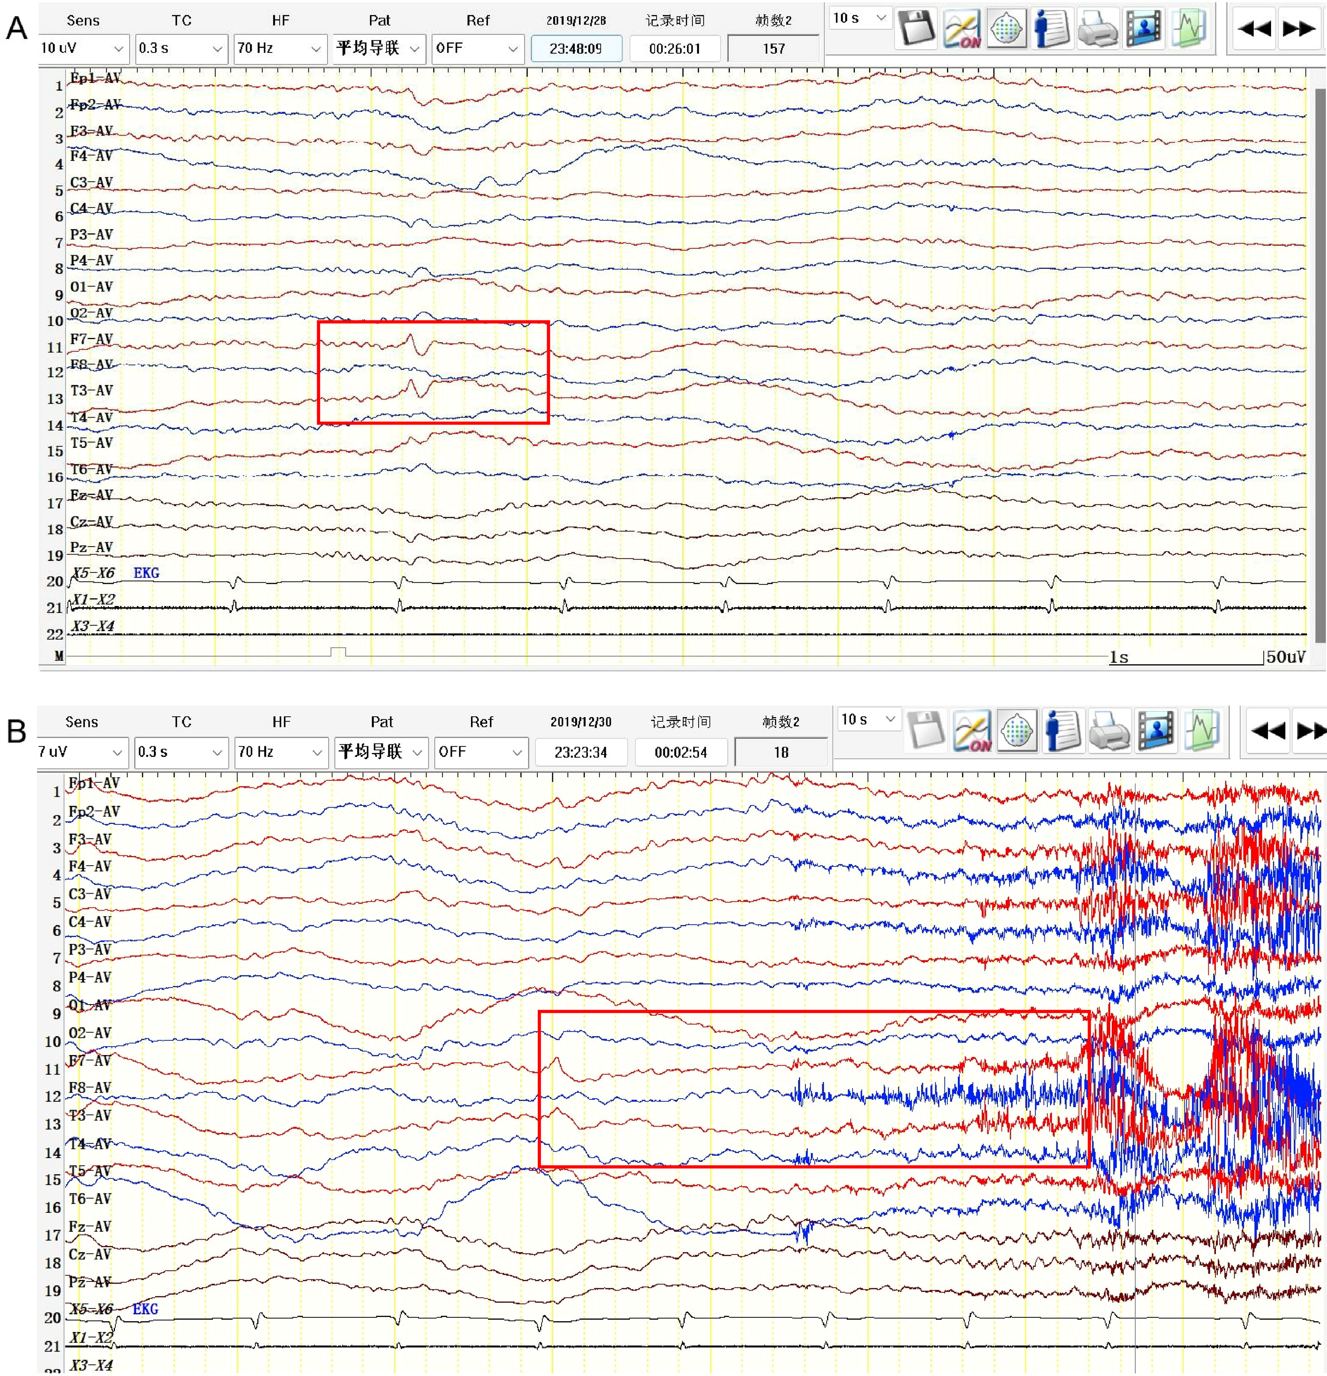Open the waveform trend icon in panel A

(x=1188, y=29)
